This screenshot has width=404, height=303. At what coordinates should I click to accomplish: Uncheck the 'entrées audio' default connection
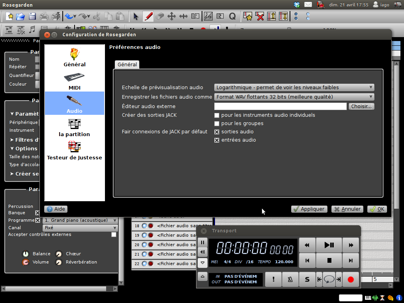pyautogui.click(x=217, y=140)
